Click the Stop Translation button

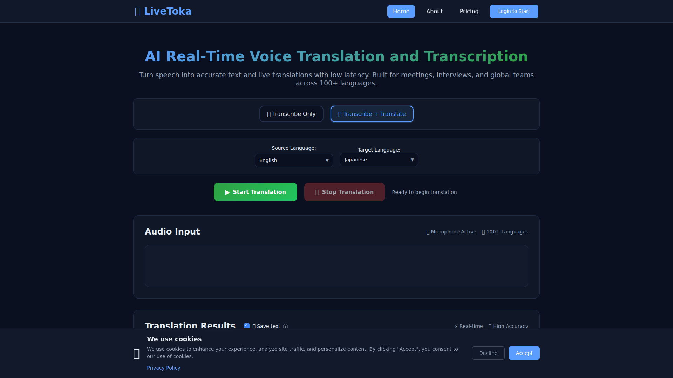tap(344, 192)
